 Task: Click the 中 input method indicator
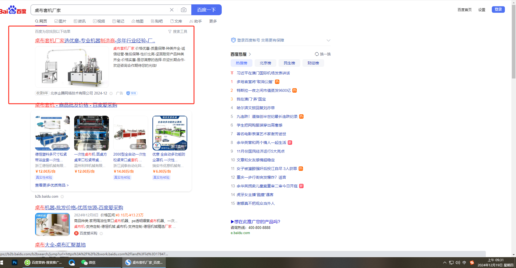point(464,263)
